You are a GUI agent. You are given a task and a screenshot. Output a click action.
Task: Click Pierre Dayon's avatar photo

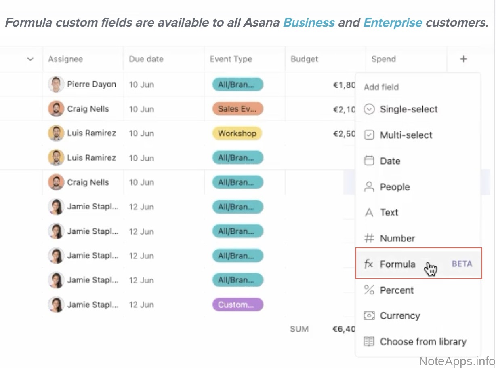pos(56,85)
